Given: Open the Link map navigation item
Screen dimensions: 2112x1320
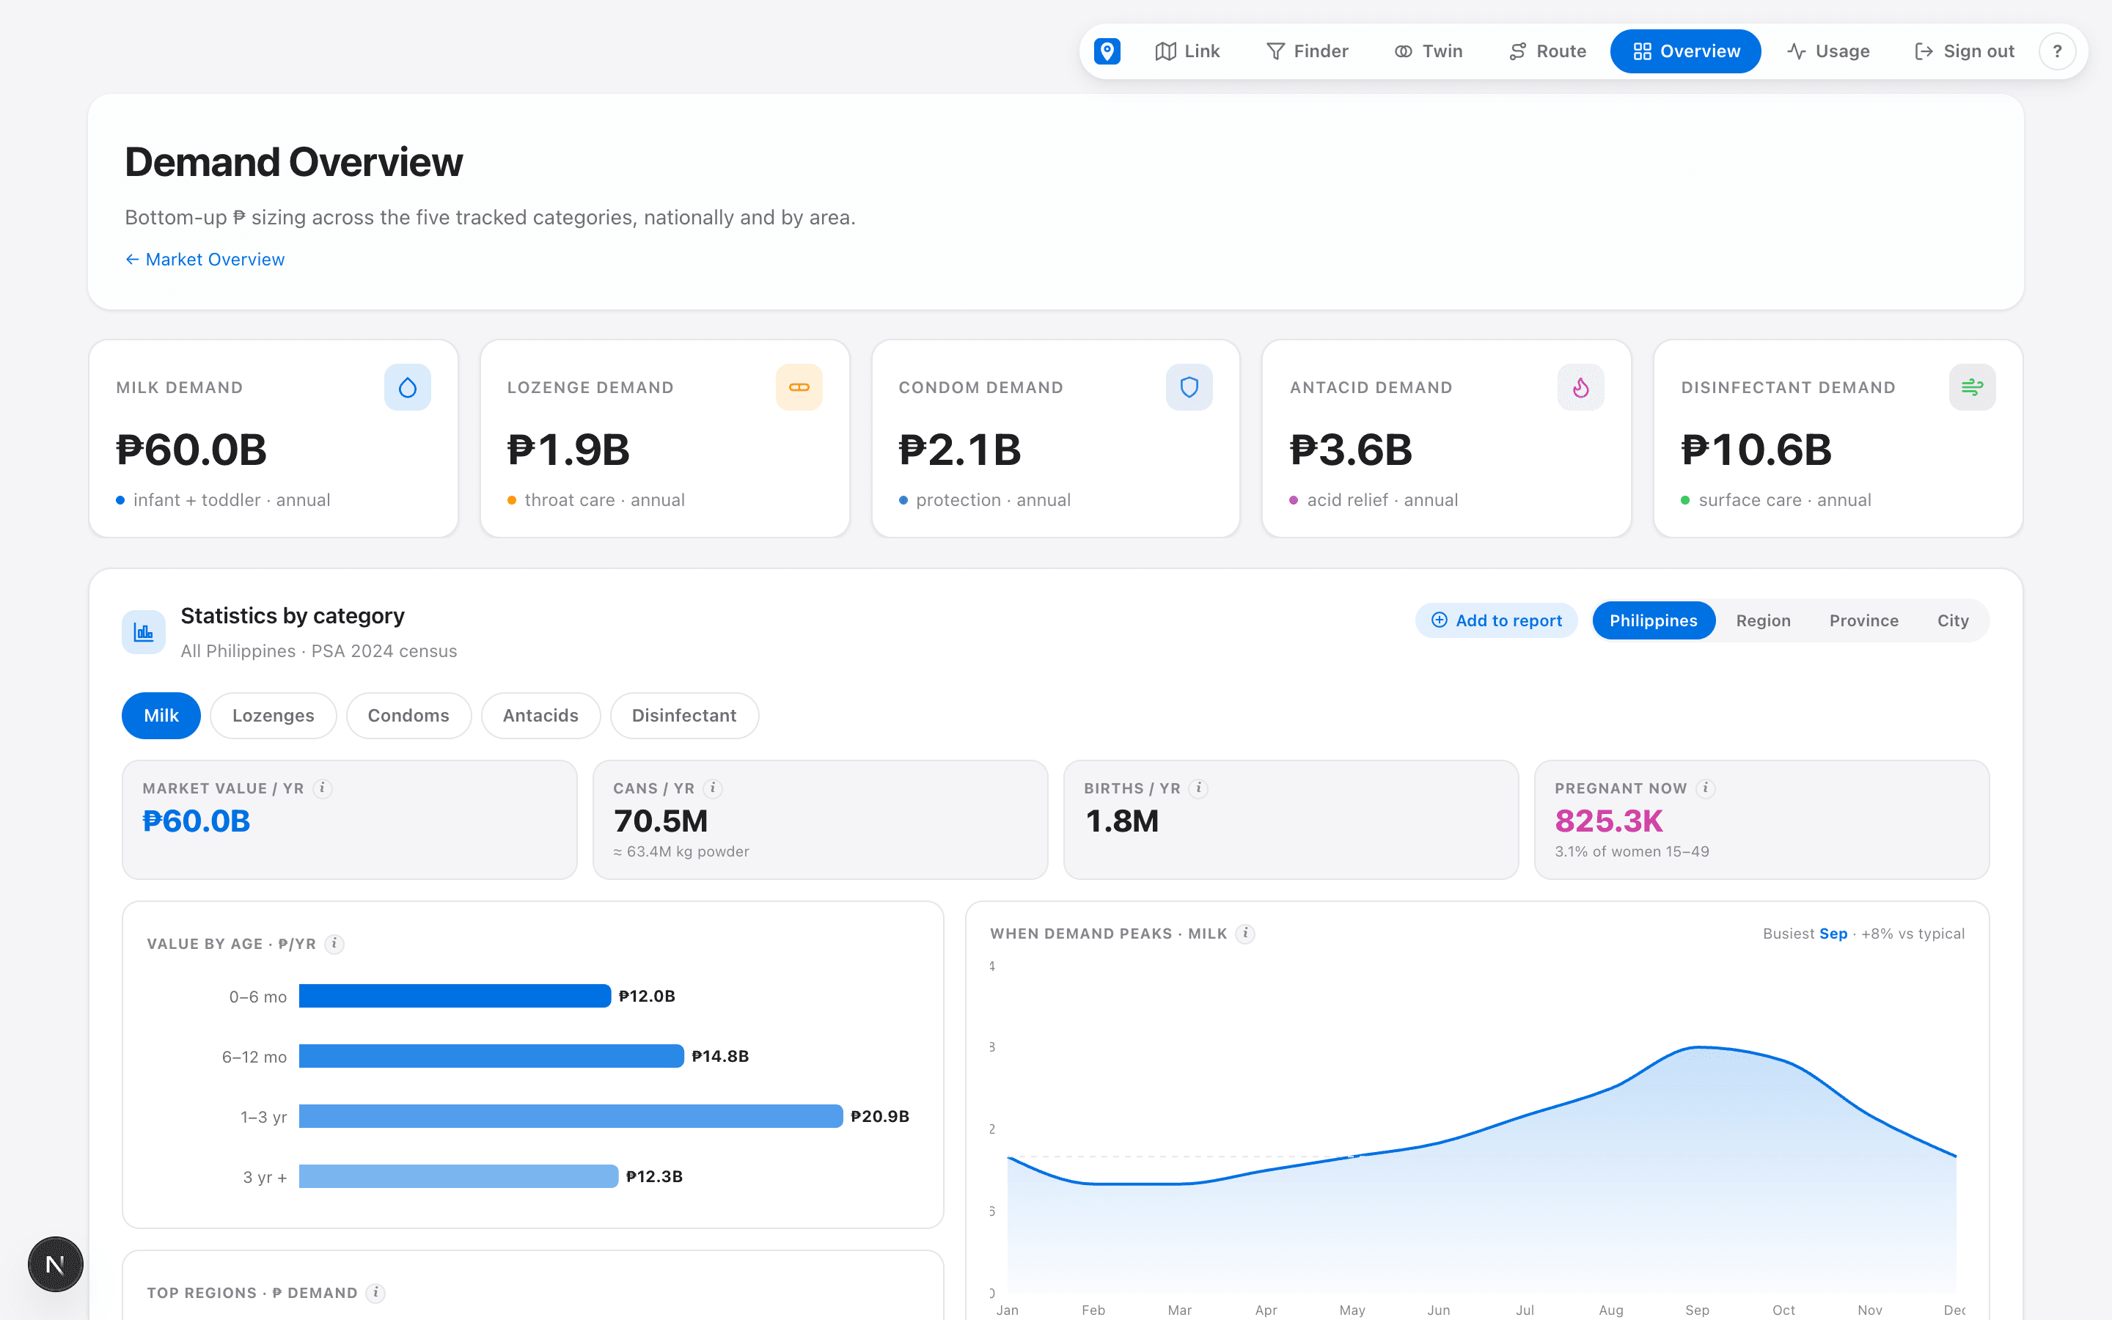Looking at the screenshot, I should (x=1187, y=51).
